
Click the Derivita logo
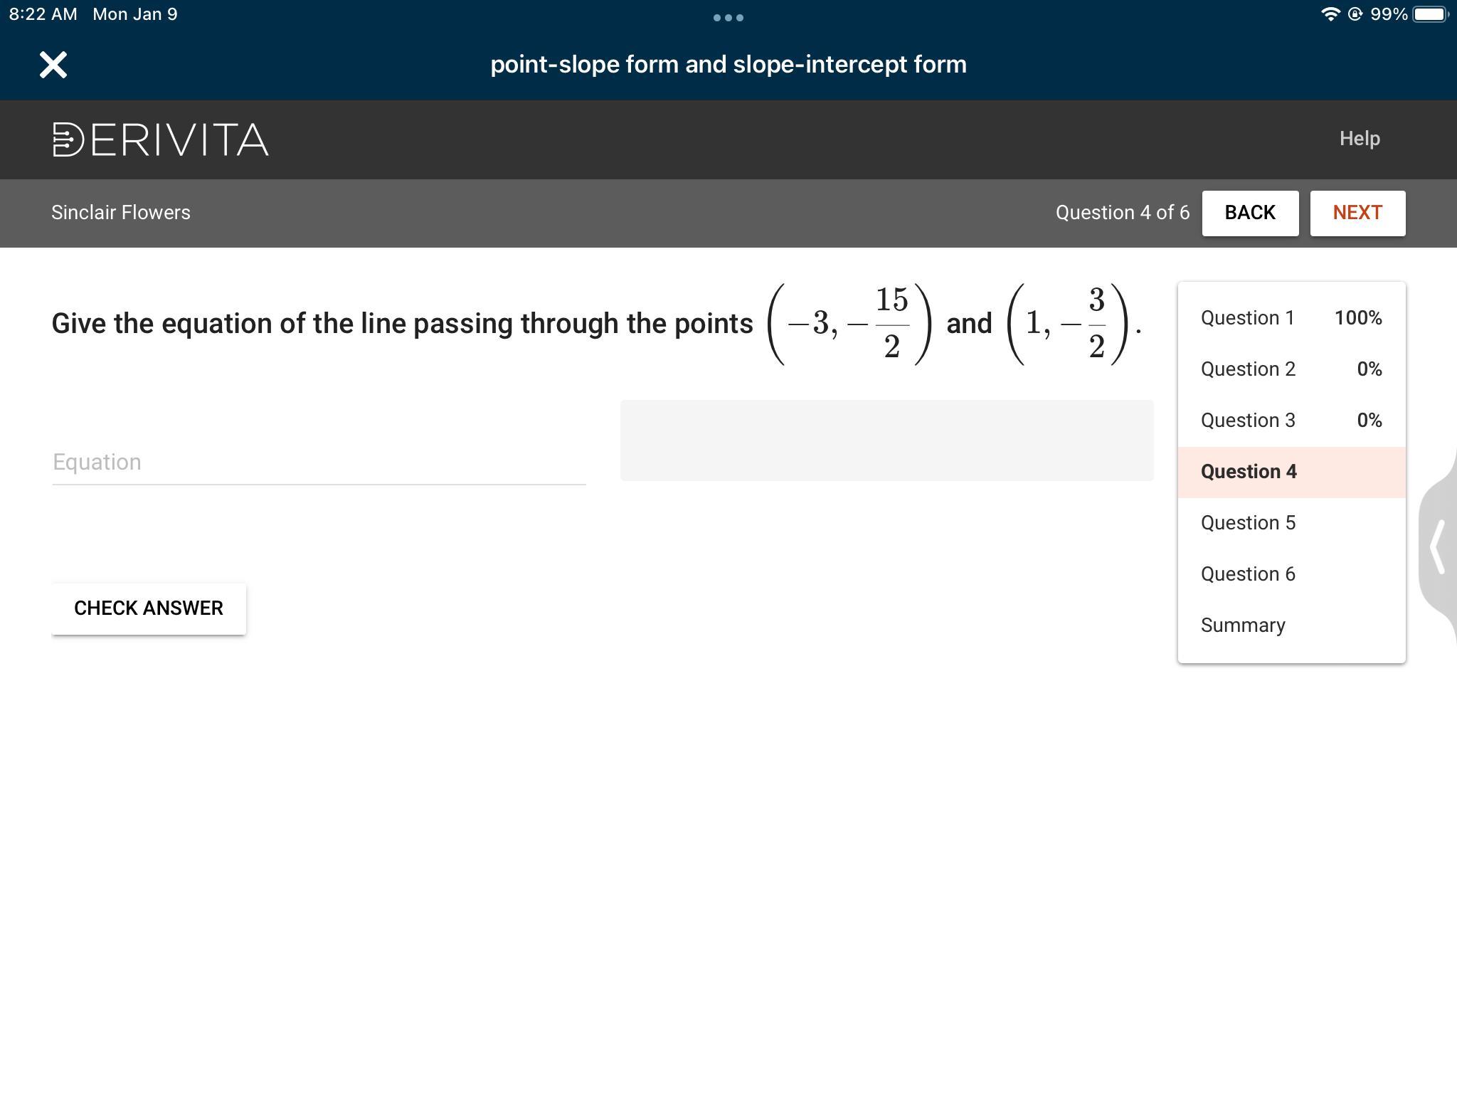pyautogui.click(x=161, y=139)
